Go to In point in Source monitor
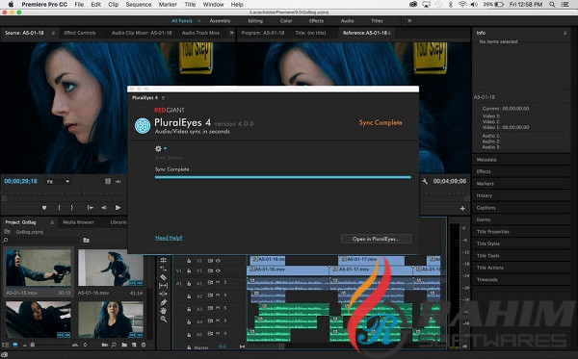 [90, 208]
